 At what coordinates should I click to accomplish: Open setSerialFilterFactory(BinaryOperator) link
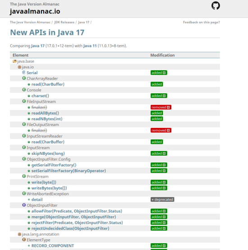click(x=69, y=171)
